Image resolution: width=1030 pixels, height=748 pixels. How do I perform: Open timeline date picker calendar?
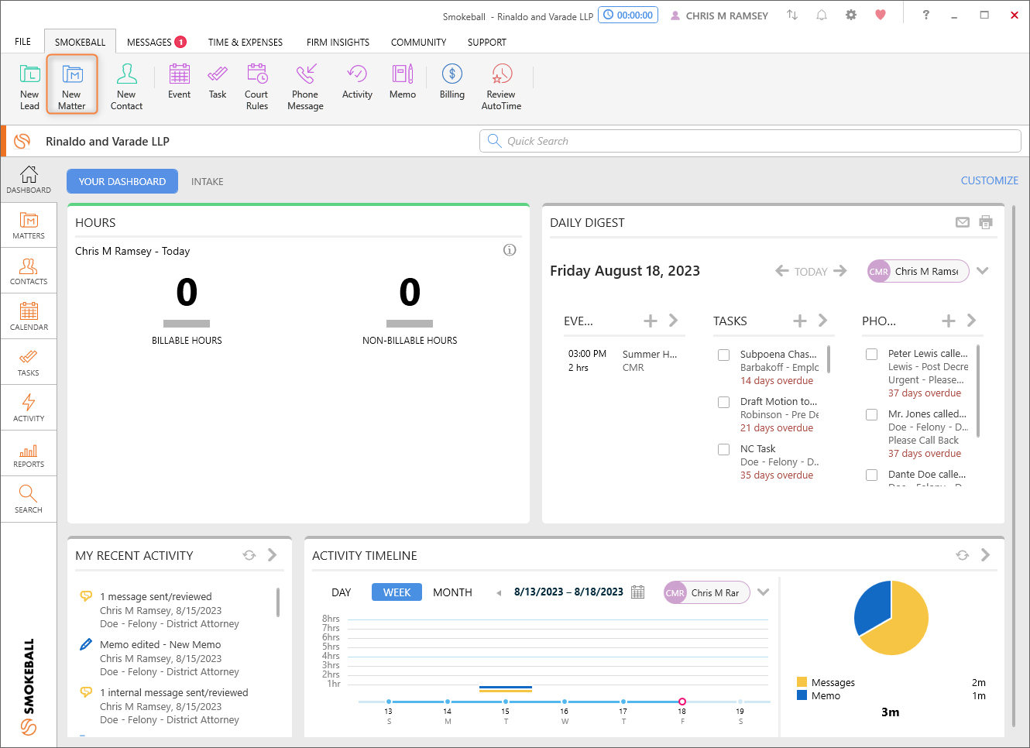(x=638, y=592)
